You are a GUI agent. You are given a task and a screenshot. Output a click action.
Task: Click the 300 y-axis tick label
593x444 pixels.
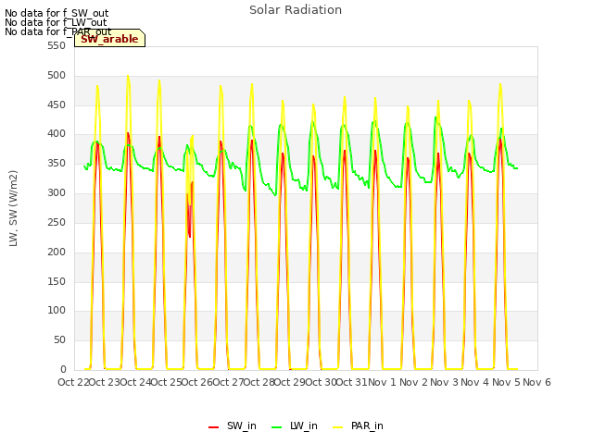[57, 193]
